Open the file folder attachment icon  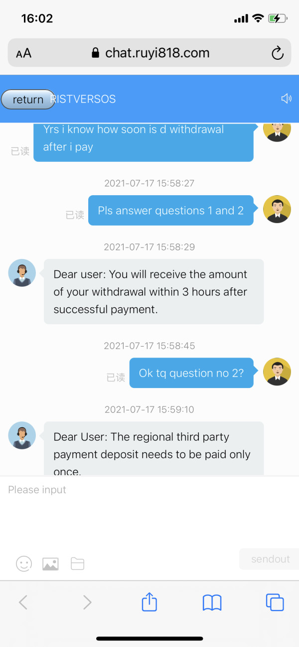(x=77, y=563)
